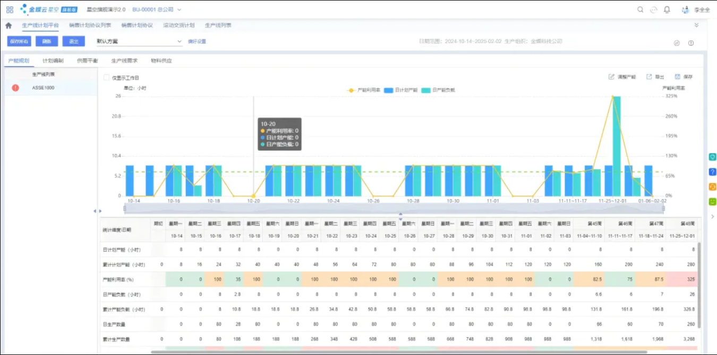
Task: Expand the BU-00001 总公司 organization dropdown
Action: tap(157, 10)
